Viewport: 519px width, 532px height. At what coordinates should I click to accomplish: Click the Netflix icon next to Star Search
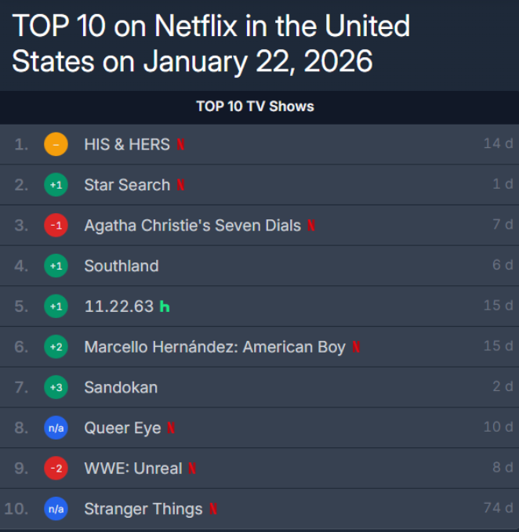(x=181, y=186)
